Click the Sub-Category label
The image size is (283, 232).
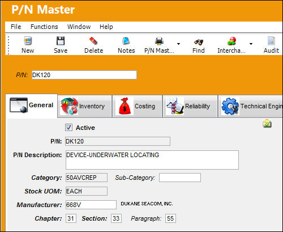pyautogui.click(x=135, y=178)
